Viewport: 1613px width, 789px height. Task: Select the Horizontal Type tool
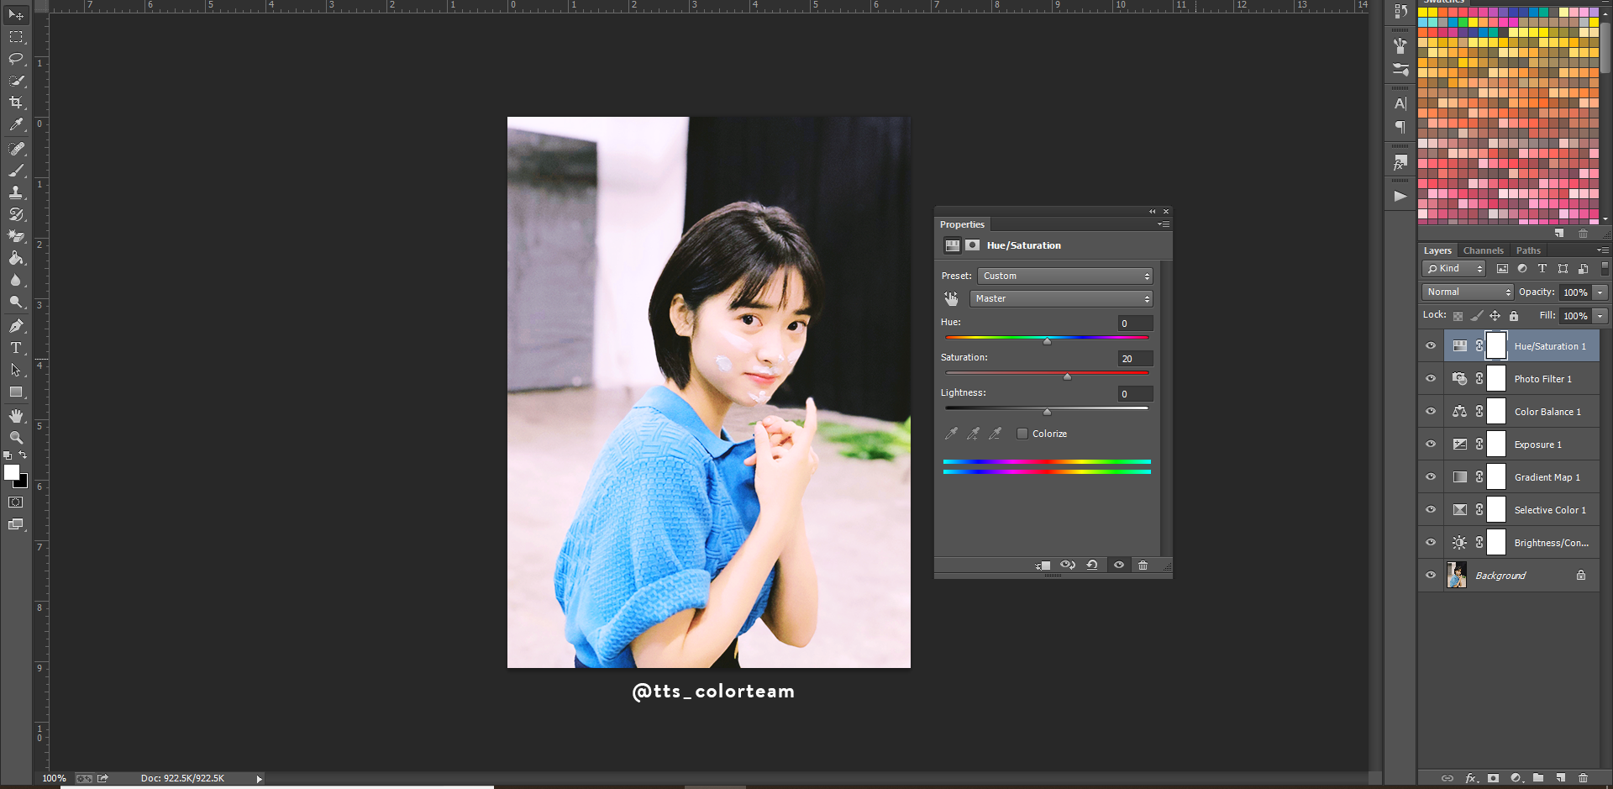coord(16,348)
